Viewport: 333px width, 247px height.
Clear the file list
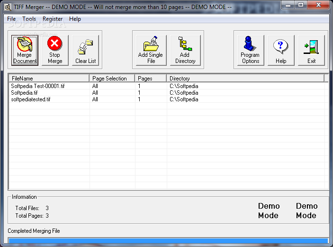click(x=86, y=50)
